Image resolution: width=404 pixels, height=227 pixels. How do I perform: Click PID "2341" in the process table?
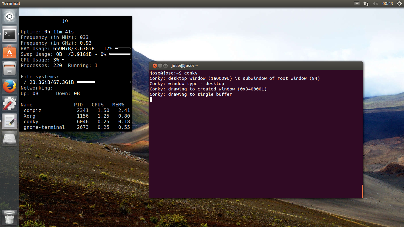[x=83, y=110]
